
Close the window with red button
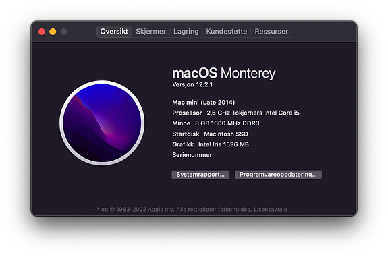pos(42,32)
